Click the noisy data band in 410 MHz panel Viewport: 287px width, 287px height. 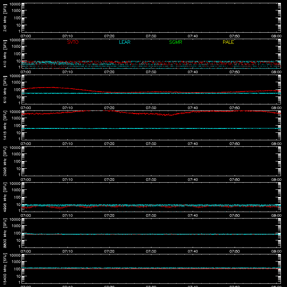(151, 65)
